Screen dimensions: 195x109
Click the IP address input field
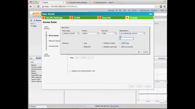126,39
